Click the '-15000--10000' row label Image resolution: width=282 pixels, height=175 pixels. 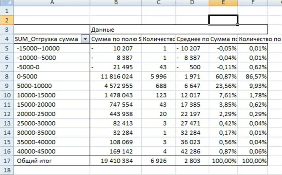[x=52, y=48]
